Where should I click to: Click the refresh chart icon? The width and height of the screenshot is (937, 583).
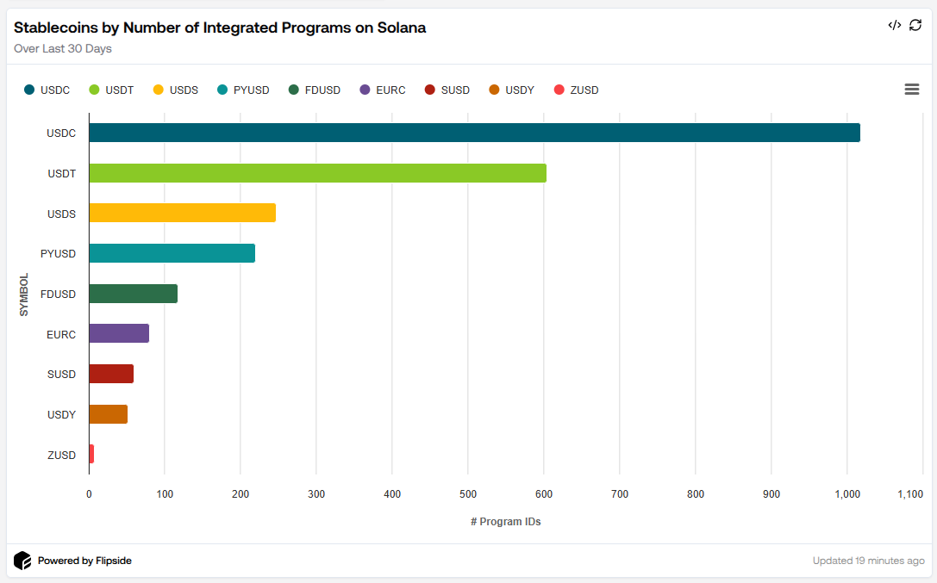pyautogui.click(x=915, y=25)
